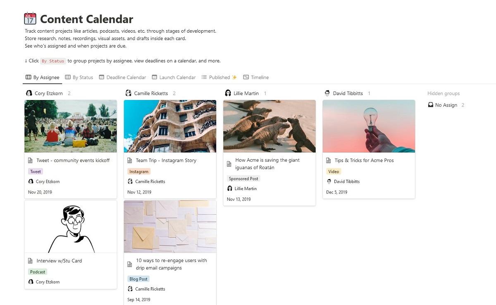Click page icon beside Interview w/Stu Card
Screen dimensions: 496x305
coord(30,261)
